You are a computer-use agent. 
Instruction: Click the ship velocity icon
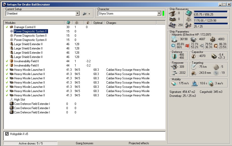[x=174, y=84]
